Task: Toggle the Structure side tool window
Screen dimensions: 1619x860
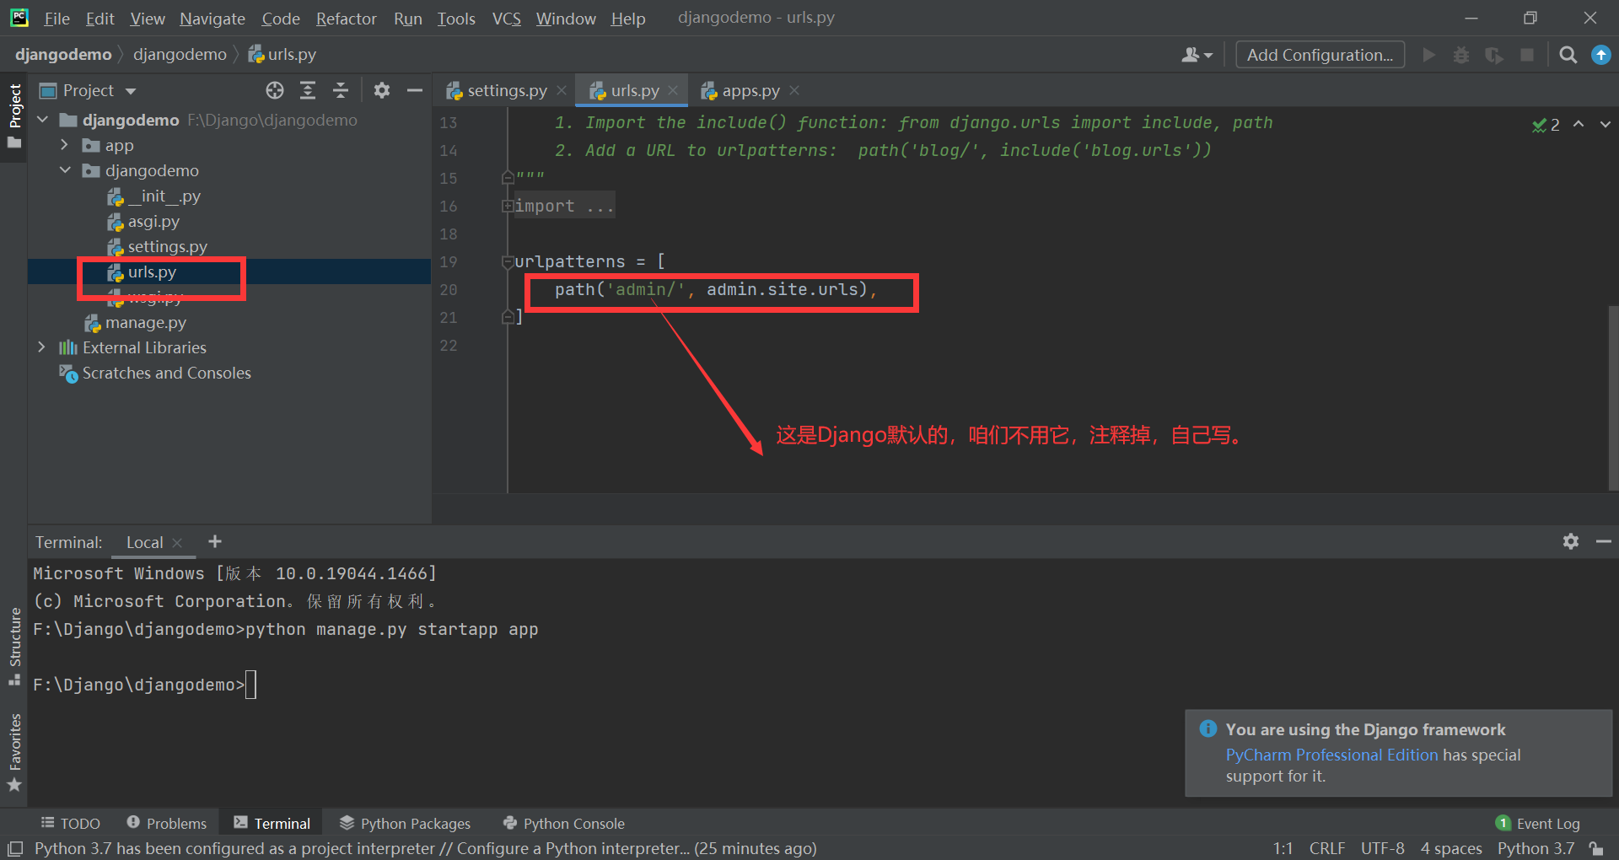Action: [14, 646]
